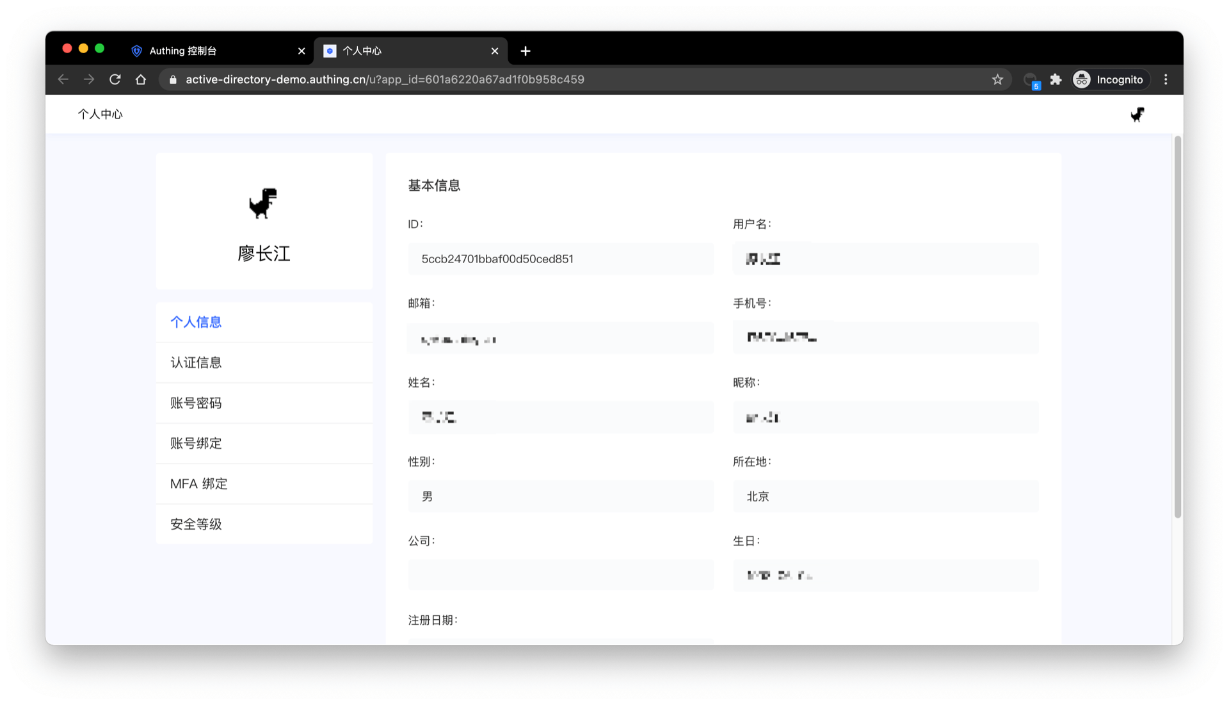Open 账号绑定 in sidebar menu
The height and width of the screenshot is (705, 1229).
pyautogui.click(x=264, y=443)
